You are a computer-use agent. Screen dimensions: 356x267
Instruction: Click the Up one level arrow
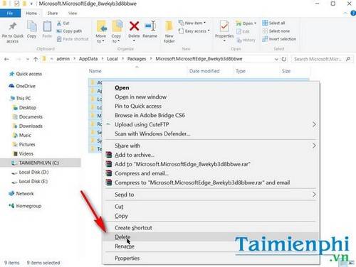[36, 59]
